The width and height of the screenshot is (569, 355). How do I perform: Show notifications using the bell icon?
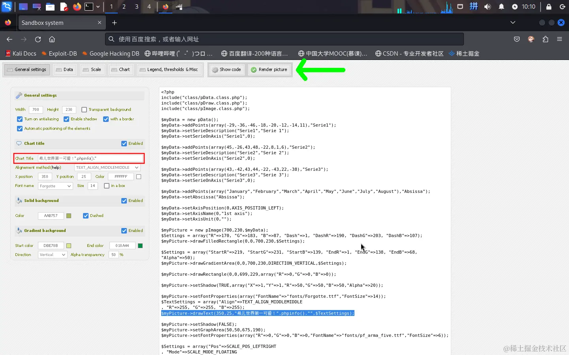[501, 7]
